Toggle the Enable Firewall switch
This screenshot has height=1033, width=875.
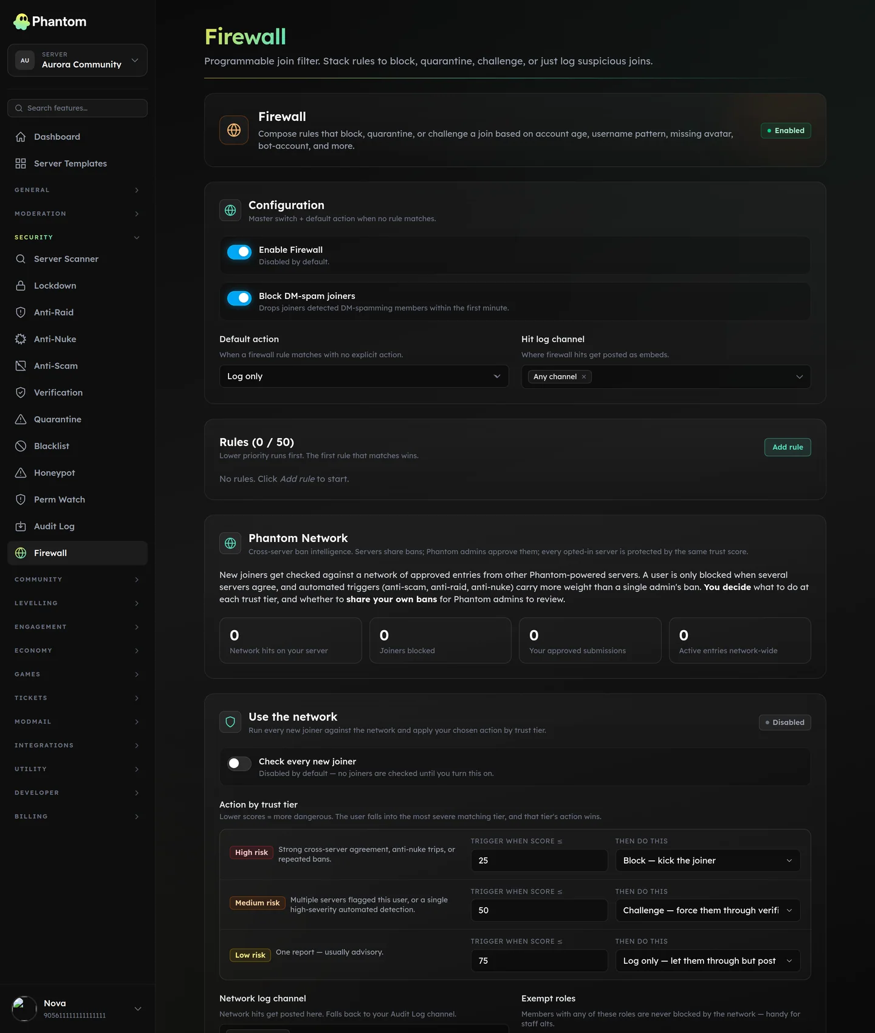click(x=239, y=252)
